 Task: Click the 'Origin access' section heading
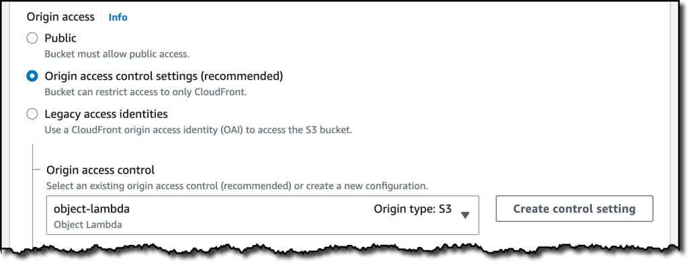[x=60, y=17]
